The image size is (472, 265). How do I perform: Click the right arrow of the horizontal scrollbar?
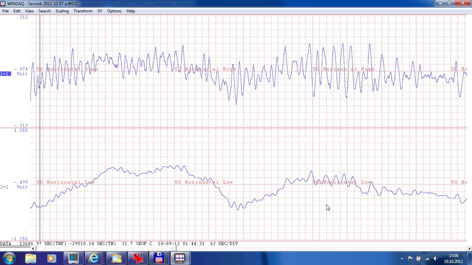[x=469, y=248]
